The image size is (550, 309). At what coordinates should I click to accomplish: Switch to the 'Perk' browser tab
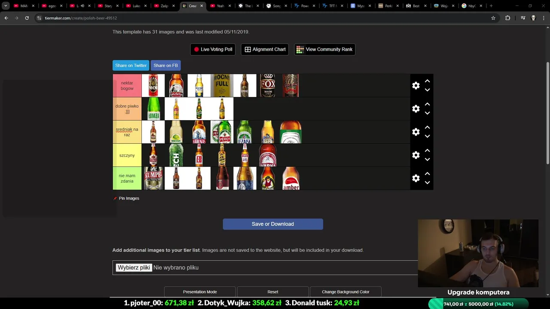click(x=389, y=6)
